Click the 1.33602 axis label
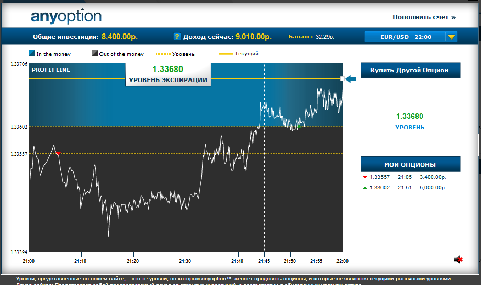The height and width of the screenshot is (287, 483). [x=19, y=127]
